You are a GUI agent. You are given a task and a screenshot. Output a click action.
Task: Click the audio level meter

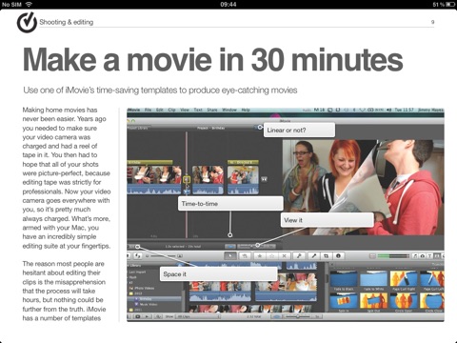(x=393, y=255)
